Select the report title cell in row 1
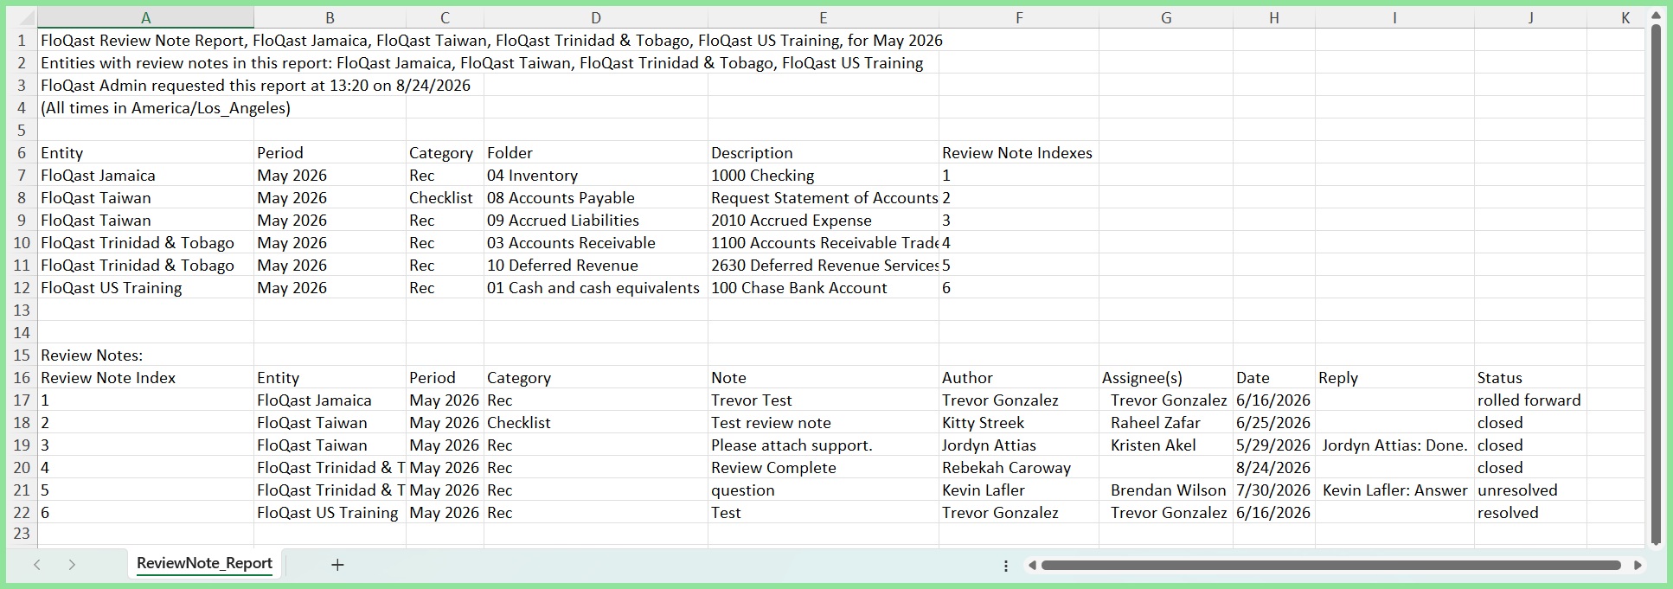Image resolution: width=1673 pixels, height=589 pixels. pos(145,40)
